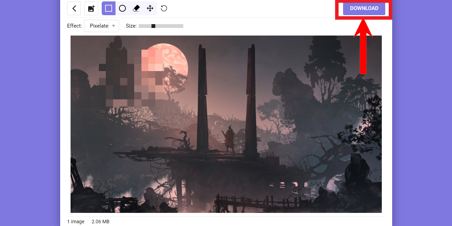The height and width of the screenshot is (226, 452).
Task: Click the image canvas on the samurai figure
Action: point(229,138)
